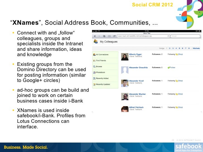This screenshot has height=152, width=203.
Task: Go to page 2 of colleagues
Action: tap(170, 48)
